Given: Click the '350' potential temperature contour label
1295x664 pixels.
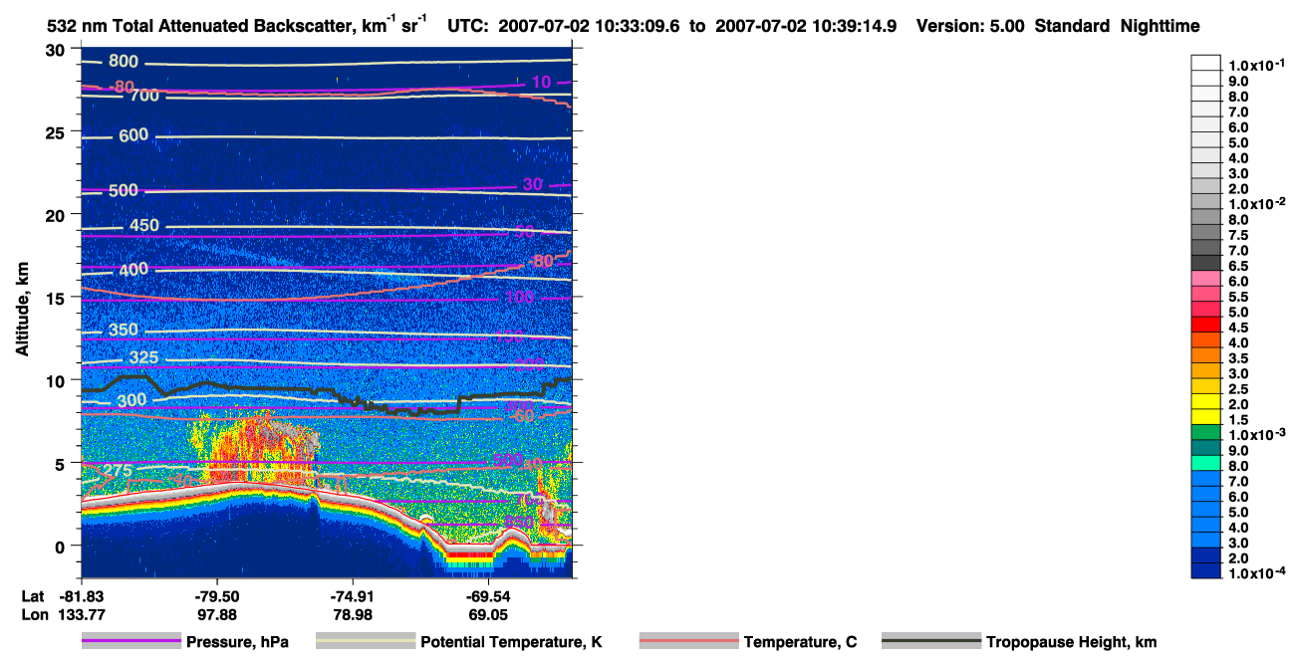Looking at the screenshot, I should [x=124, y=331].
